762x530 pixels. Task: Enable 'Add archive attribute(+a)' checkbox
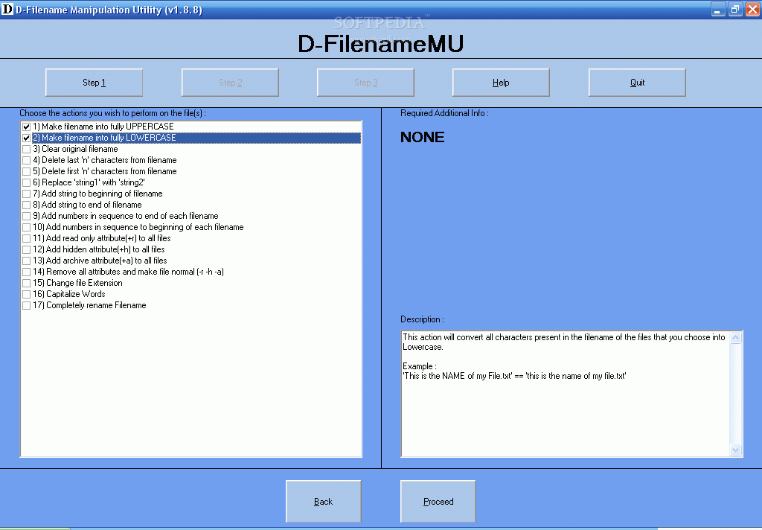tap(26, 261)
